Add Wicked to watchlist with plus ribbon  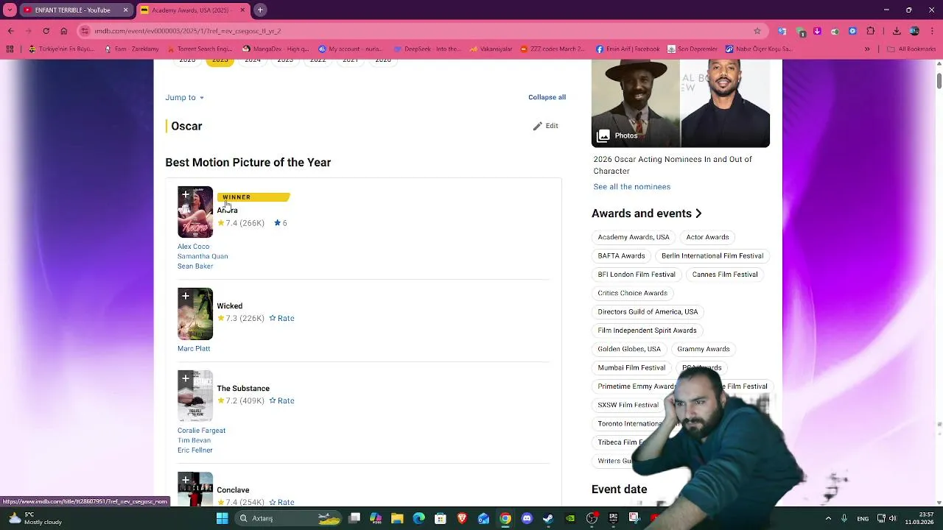[x=186, y=297]
